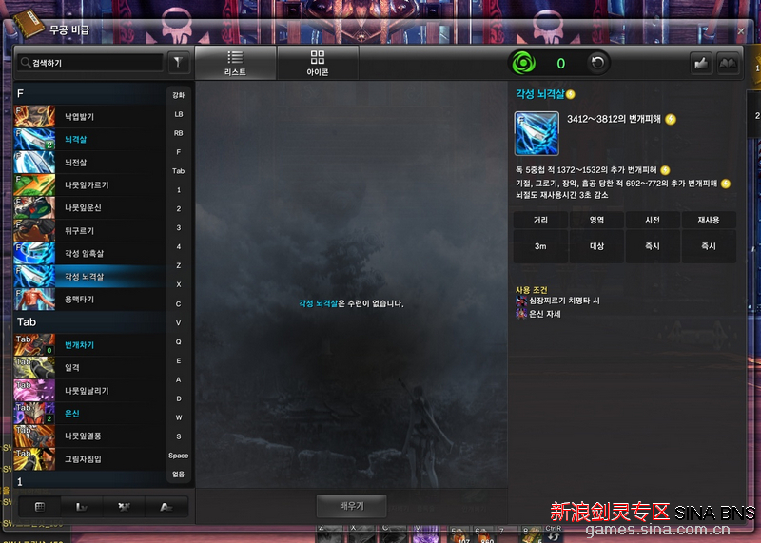Jump to Space key in the index
Screen dimensions: 761x543
[x=179, y=456]
